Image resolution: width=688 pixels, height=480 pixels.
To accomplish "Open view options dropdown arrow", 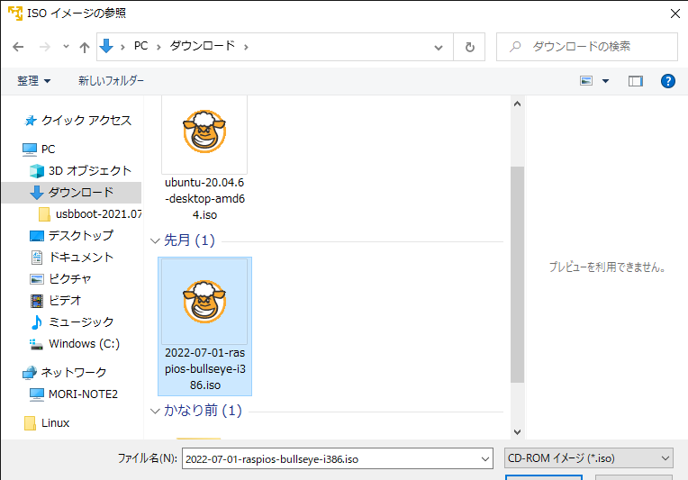I will tap(605, 81).
